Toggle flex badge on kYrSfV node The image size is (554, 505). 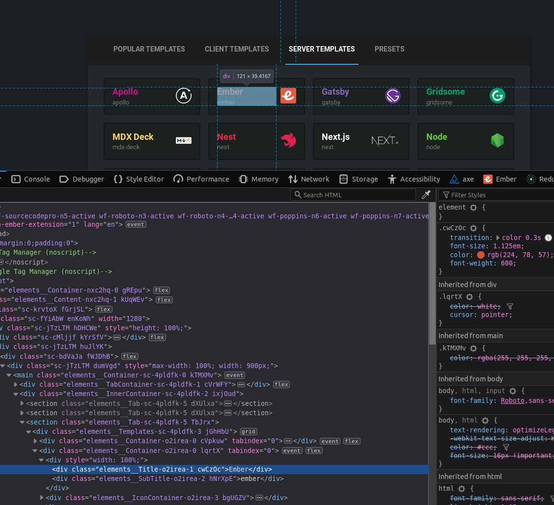[x=157, y=337]
